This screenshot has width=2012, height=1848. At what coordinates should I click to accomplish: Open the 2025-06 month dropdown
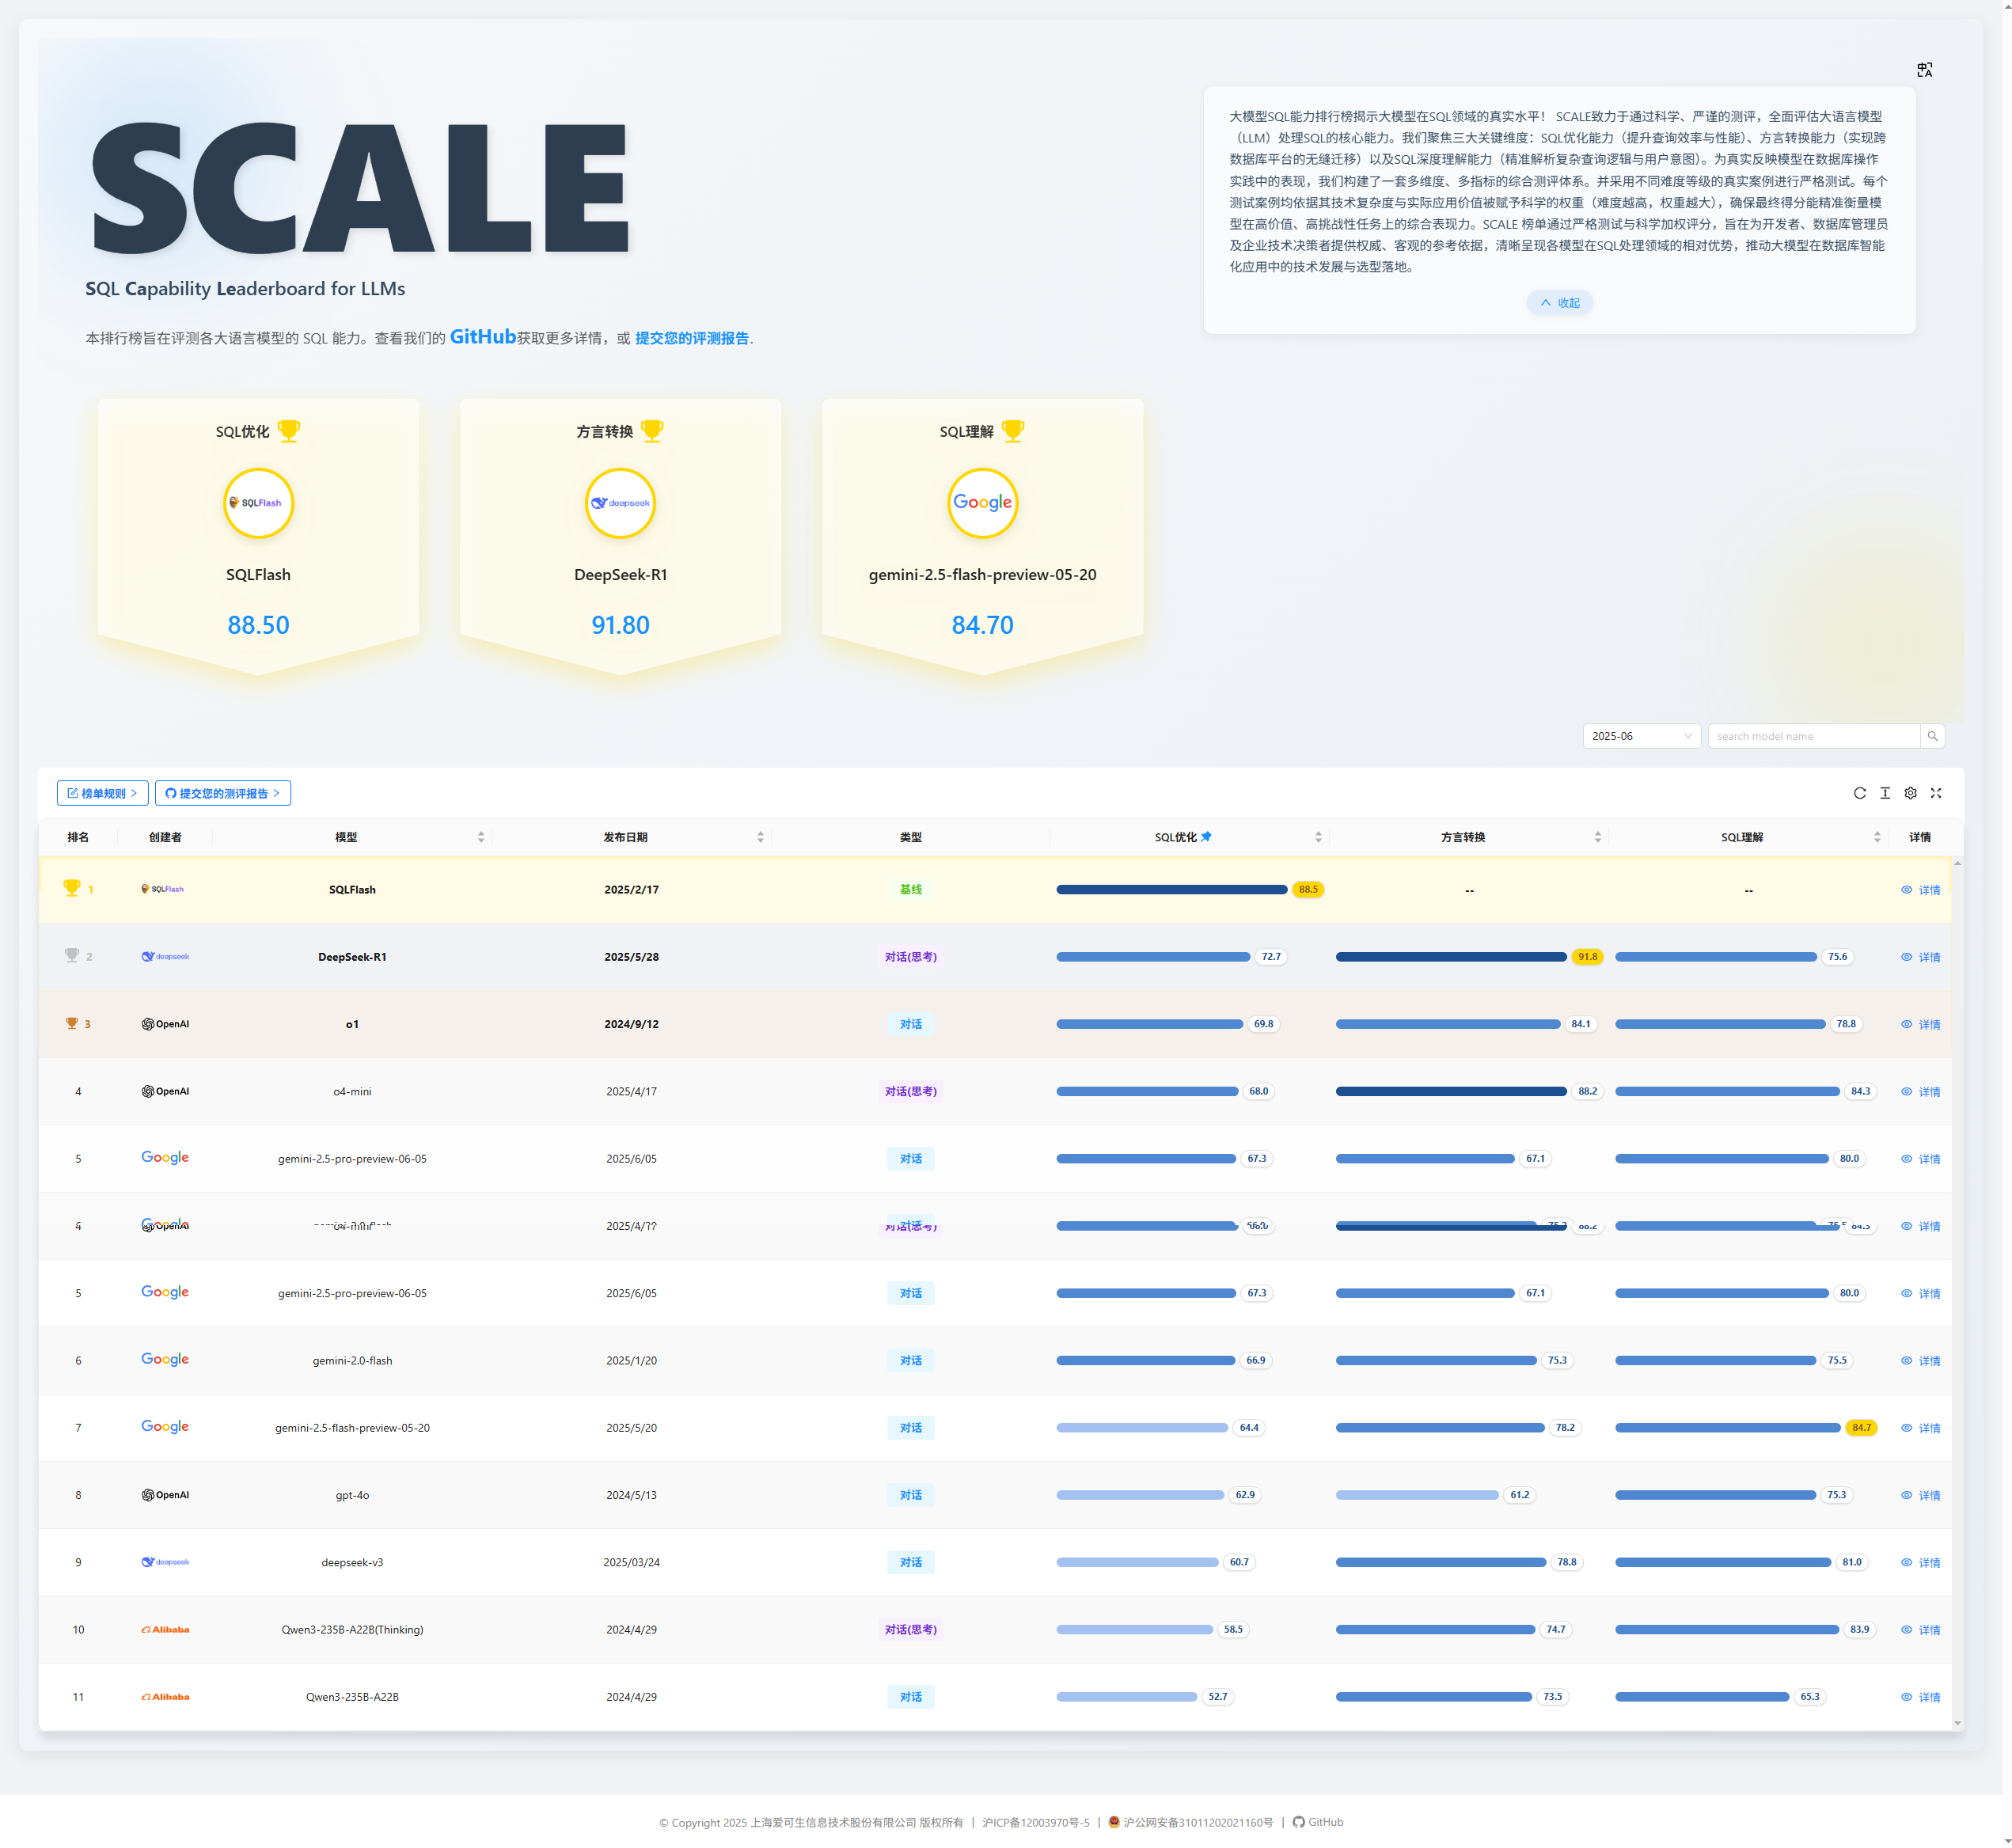pos(1641,736)
